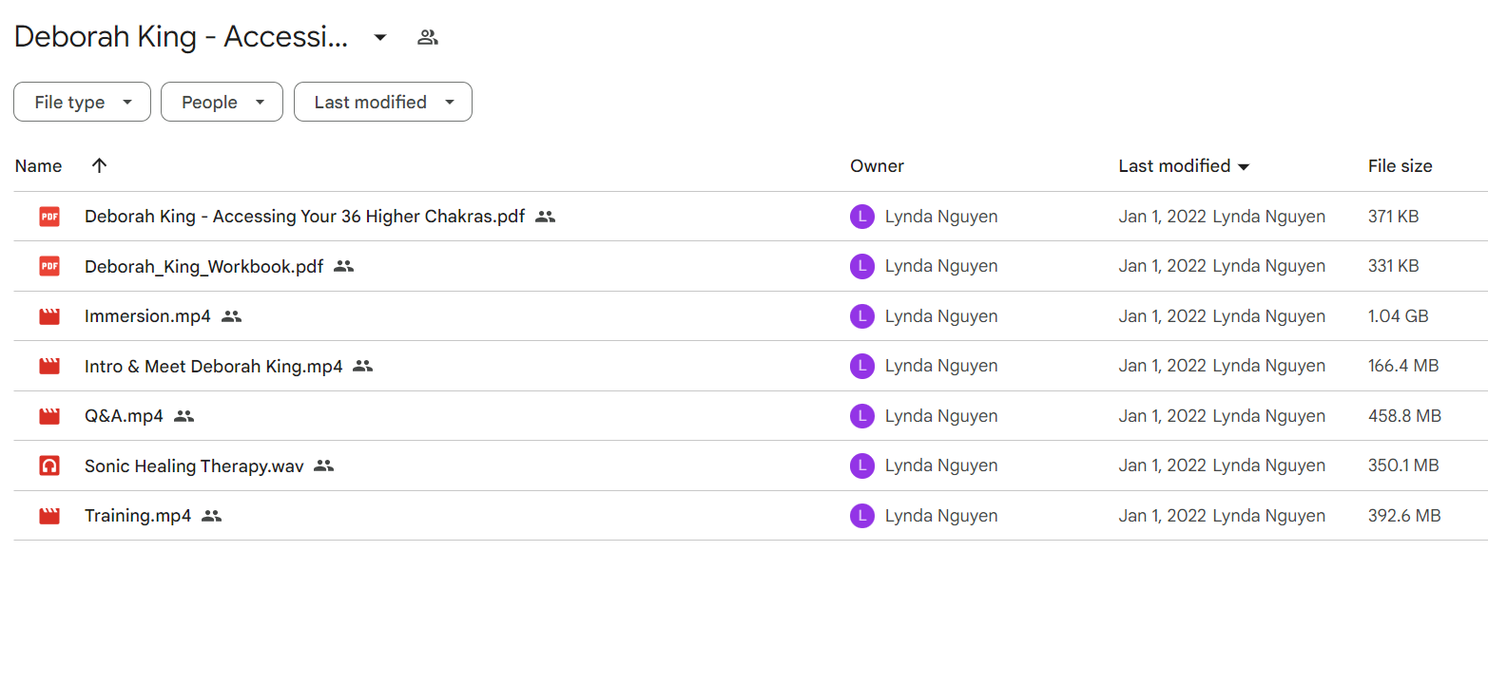
Task: Select the Immersion.mp4 file name
Action: (x=147, y=316)
